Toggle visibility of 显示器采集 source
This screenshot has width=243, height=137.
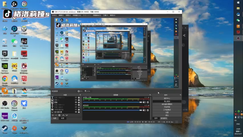[x=76, y=112]
